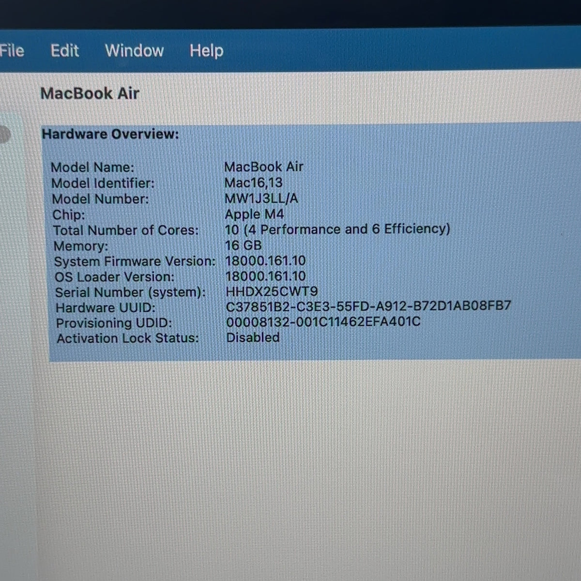This screenshot has width=581, height=581.
Task: Click the MacBook Air breadcrumb title
Action: pyautogui.click(x=90, y=93)
